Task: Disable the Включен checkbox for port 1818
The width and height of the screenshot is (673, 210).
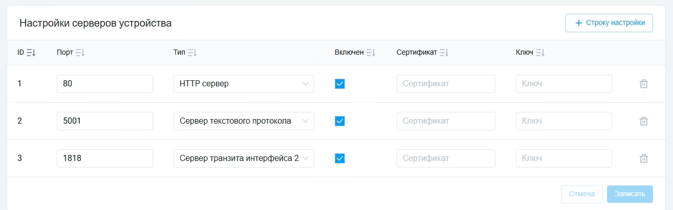Action: click(x=340, y=158)
